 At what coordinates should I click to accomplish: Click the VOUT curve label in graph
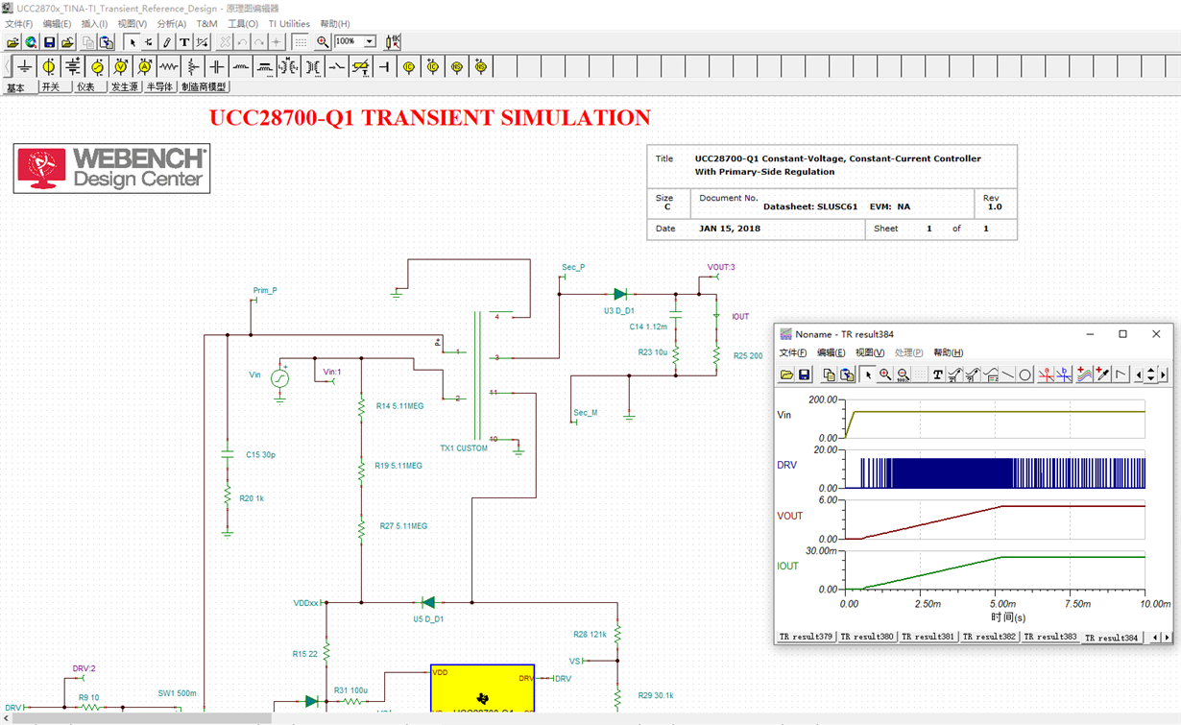(790, 516)
